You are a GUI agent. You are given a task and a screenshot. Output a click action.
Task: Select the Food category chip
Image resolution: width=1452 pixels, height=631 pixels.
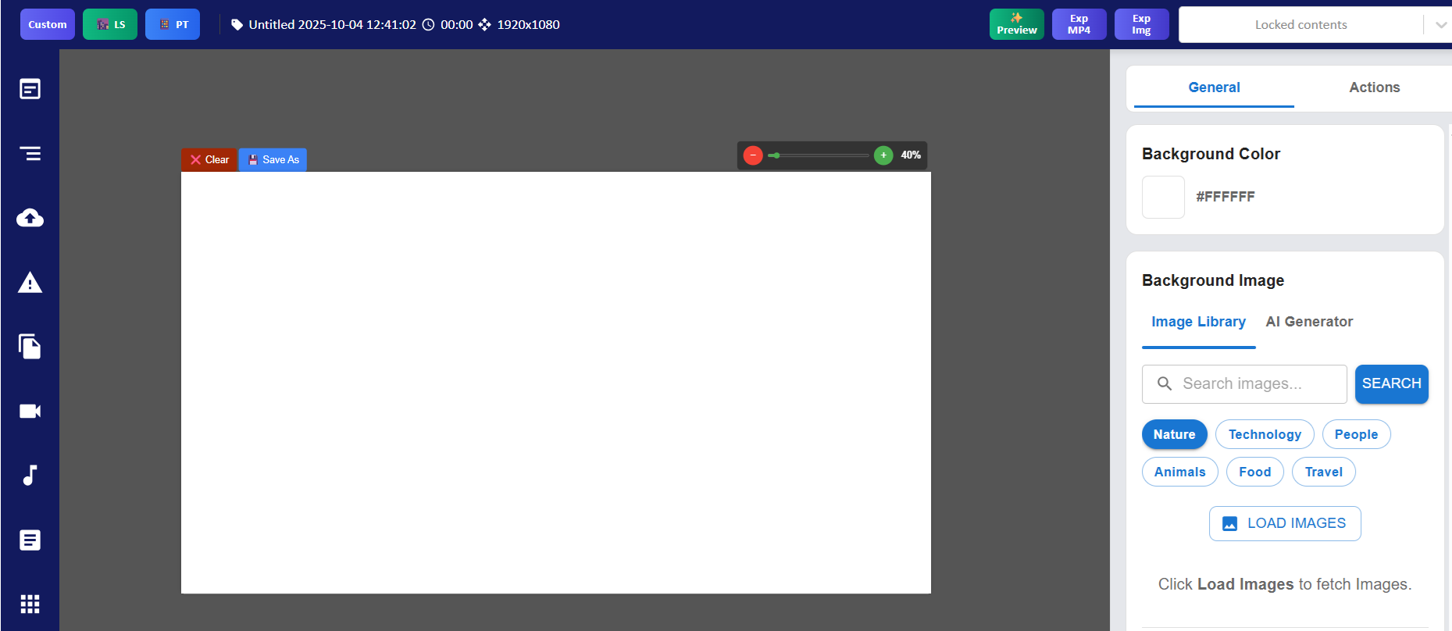[x=1254, y=472]
